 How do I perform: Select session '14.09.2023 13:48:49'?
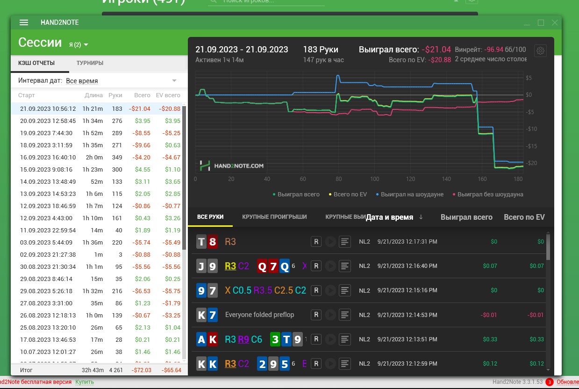point(99,181)
